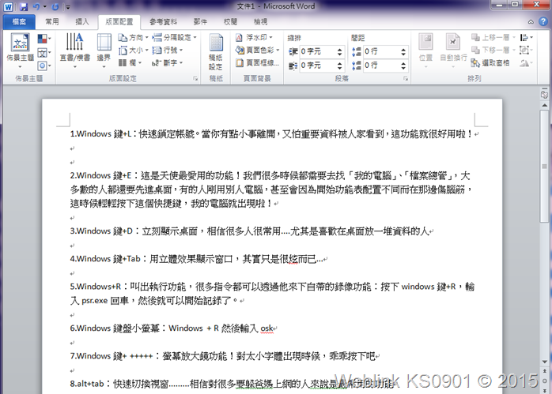Open the 行號 (Line Numbers) dropdown
Image resolution: width=552 pixels, height=394 pixels.
tap(168, 51)
